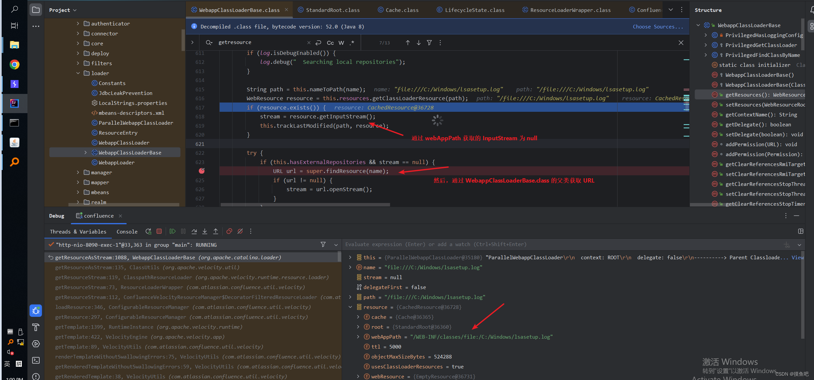
Task: Select the Rerun debug session icon
Action: 148,231
